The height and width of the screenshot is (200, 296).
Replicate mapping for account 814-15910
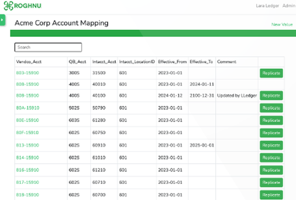[271, 158]
